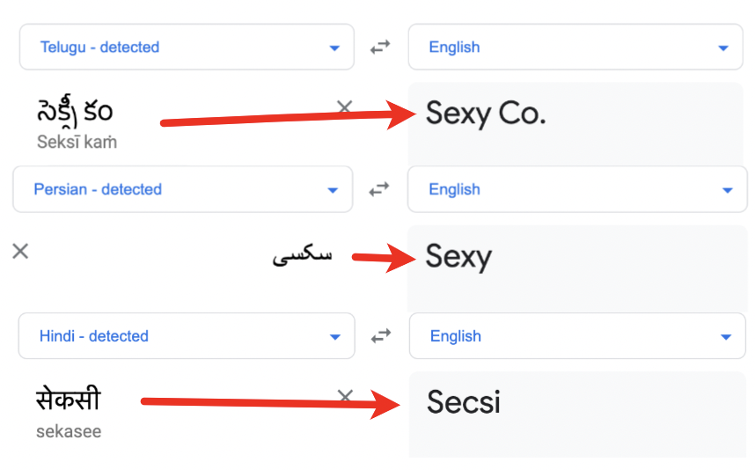Swap languages in the Persian translation row

(x=379, y=189)
